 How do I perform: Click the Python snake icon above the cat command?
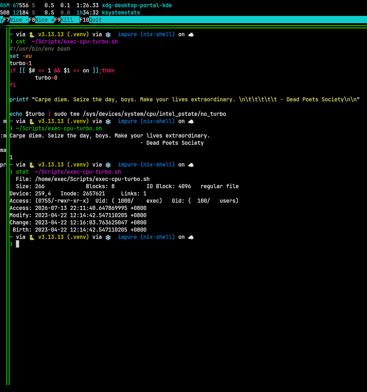coord(32,35)
